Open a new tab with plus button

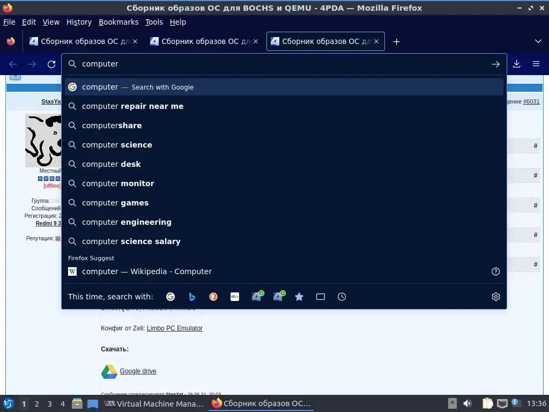(x=396, y=42)
